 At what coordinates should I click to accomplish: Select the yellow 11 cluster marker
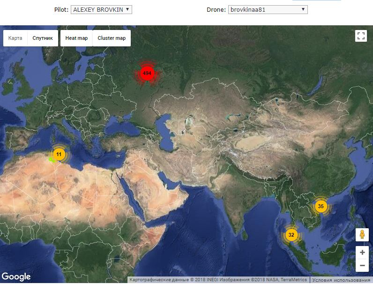pos(59,154)
